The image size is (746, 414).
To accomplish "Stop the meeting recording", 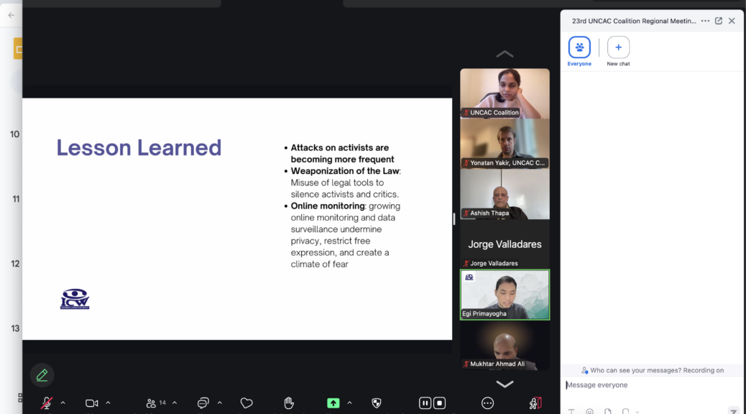I will click(x=440, y=403).
